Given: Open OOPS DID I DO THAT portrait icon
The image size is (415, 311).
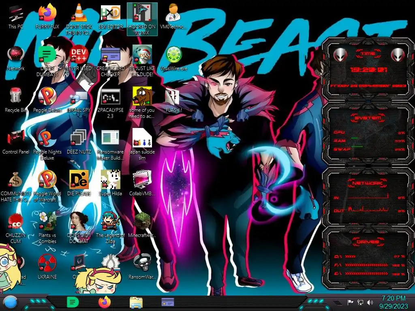Looking at the screenshot, I should [x=79, y=228].
